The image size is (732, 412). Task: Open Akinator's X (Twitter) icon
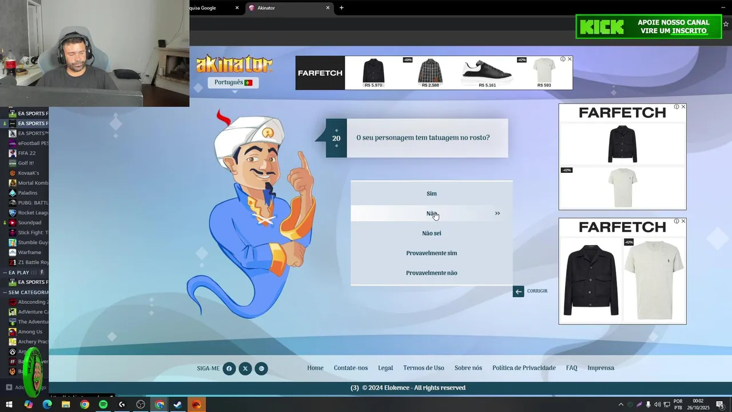tap(245, 369)
